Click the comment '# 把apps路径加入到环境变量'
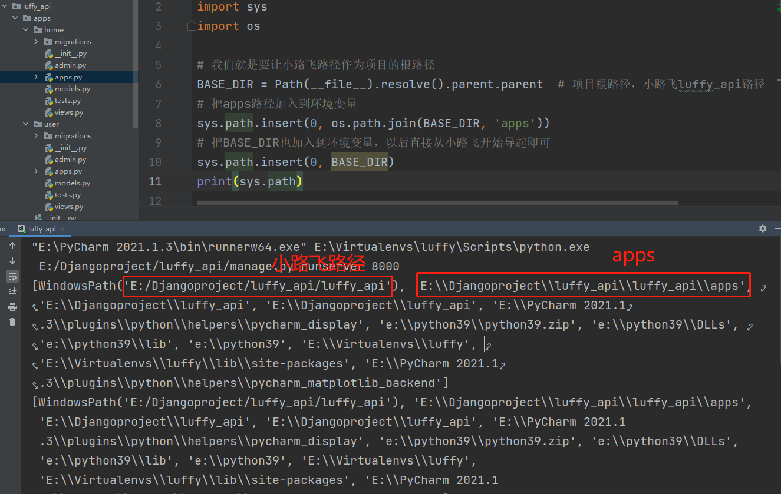 (277, 104)
